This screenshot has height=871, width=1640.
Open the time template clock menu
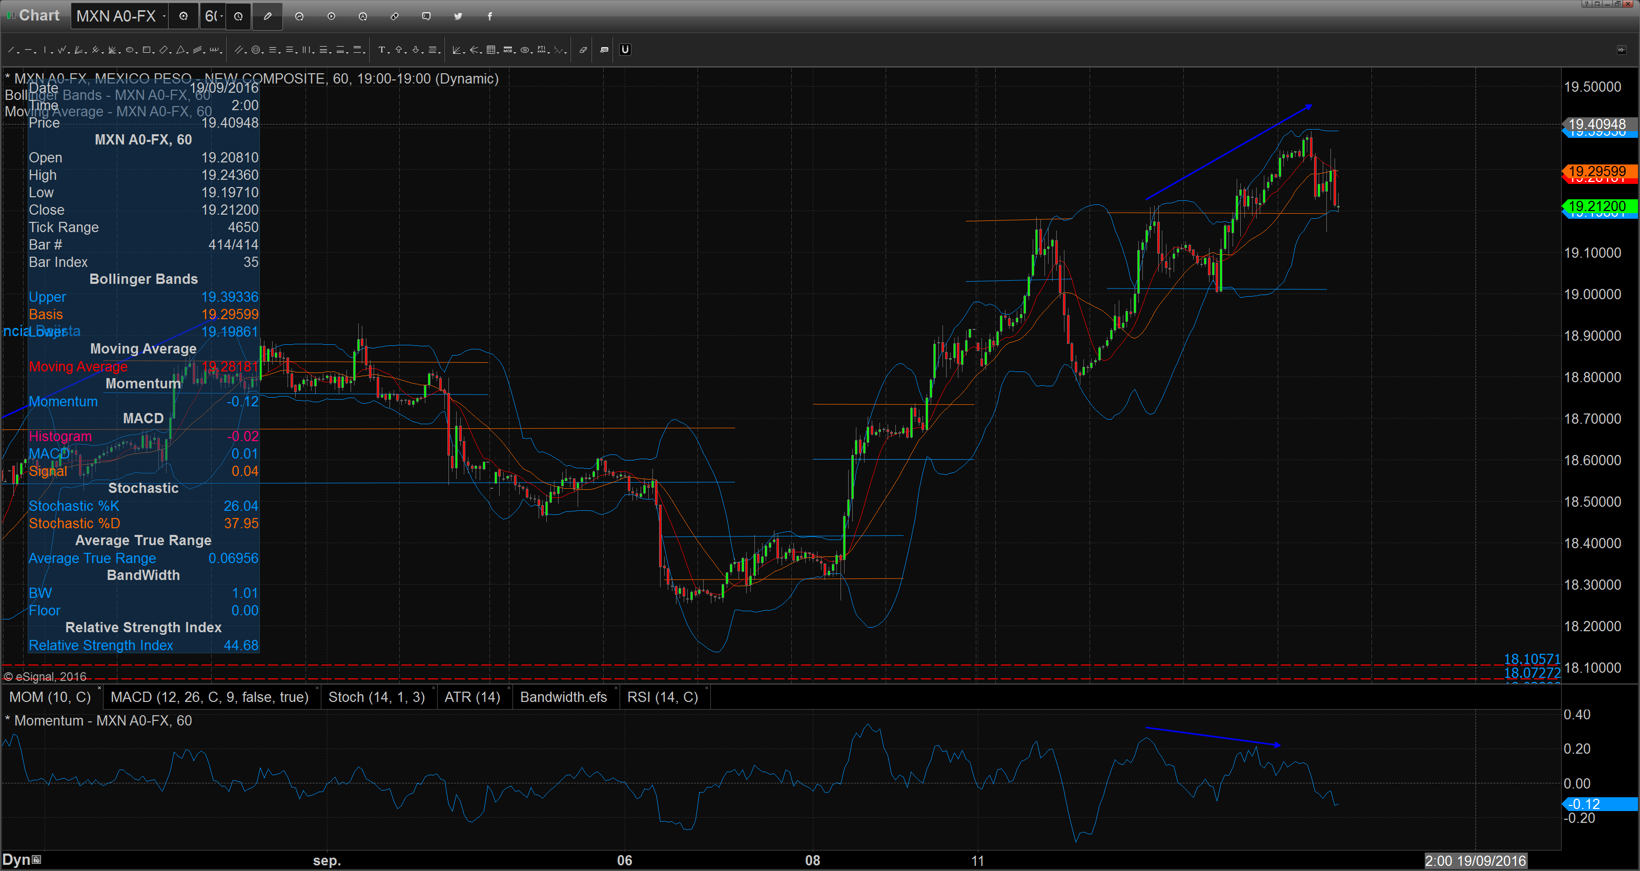click(x=238, y=16)
